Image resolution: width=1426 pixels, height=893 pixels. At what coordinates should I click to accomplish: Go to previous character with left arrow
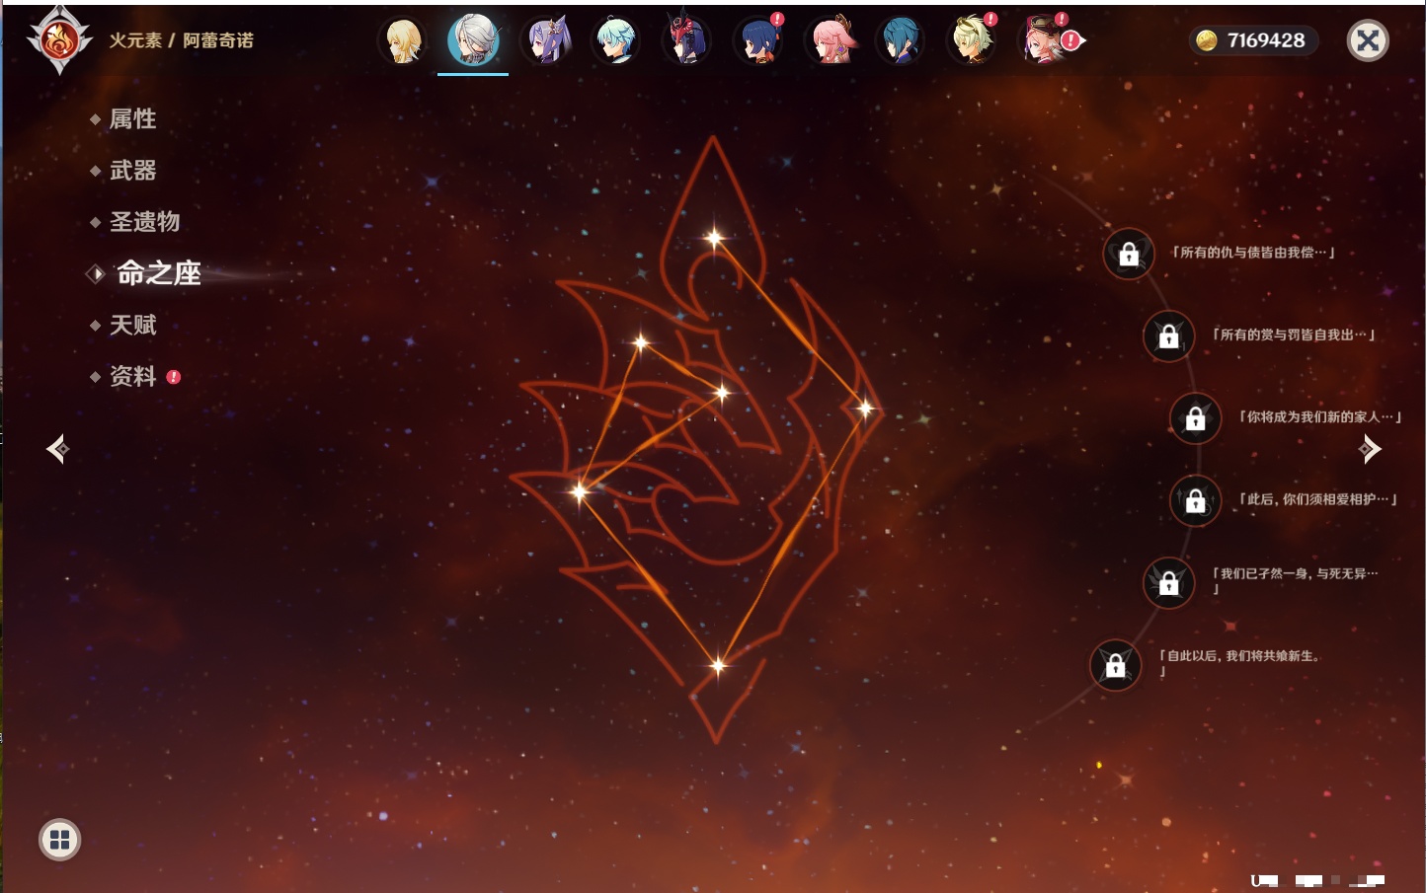pos(57,449)
